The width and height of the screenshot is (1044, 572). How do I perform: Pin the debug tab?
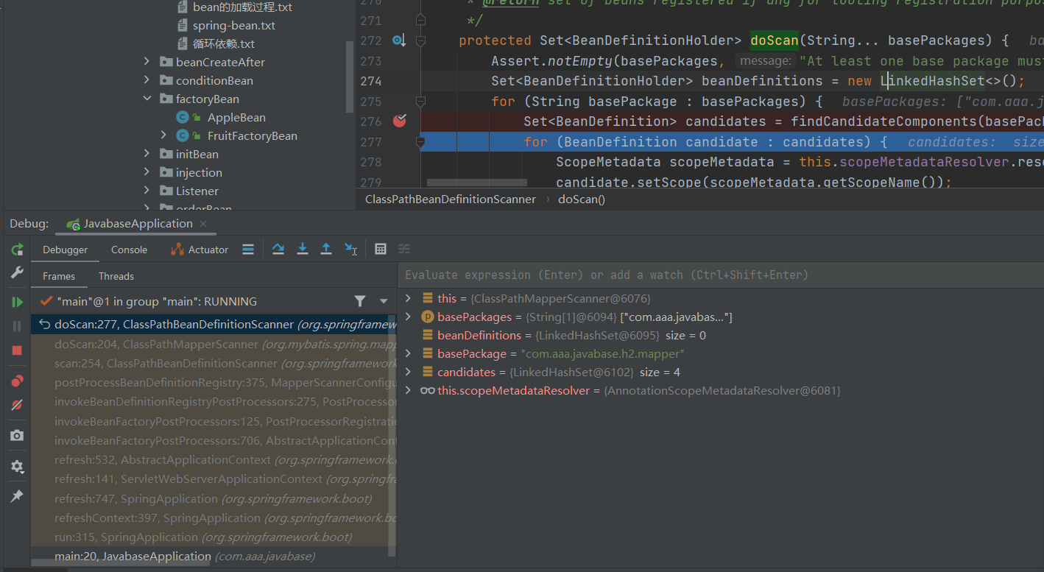click(17, 497)
